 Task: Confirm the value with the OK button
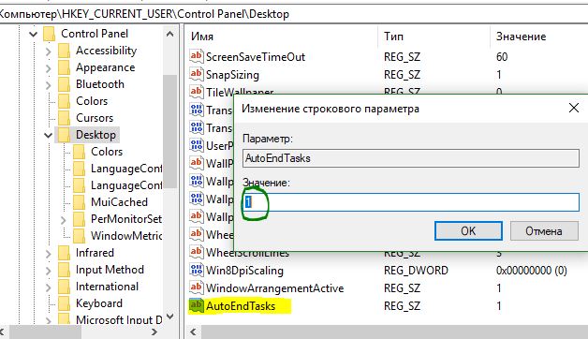pos(468,230)
